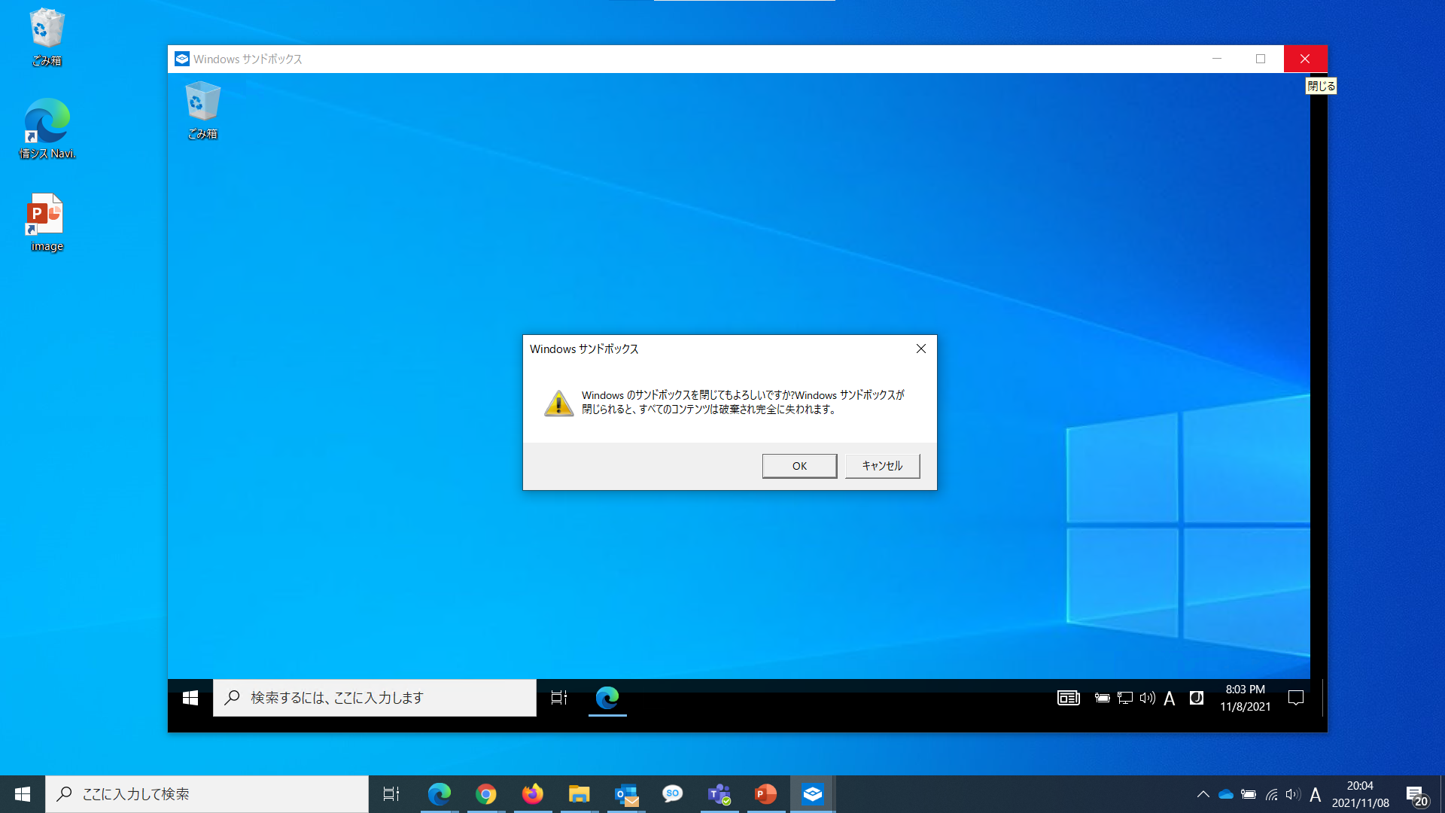Launch Edge from the sandbox taskbar

(607, 698)
